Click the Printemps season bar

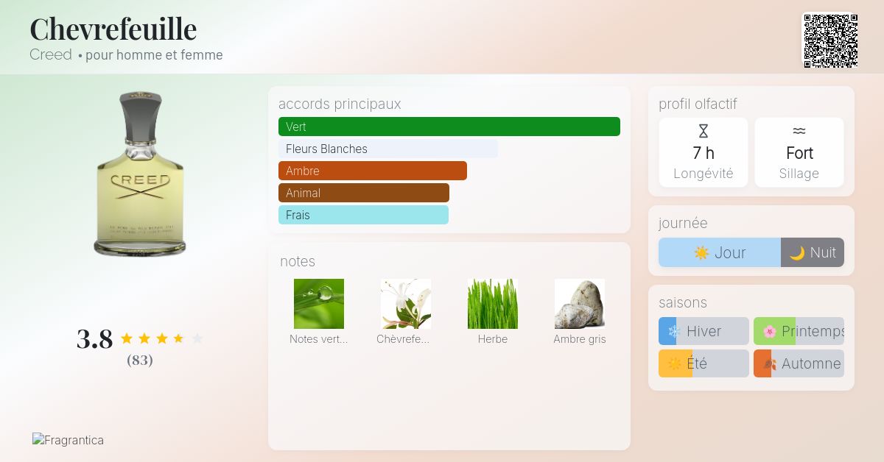coord(799,331)
